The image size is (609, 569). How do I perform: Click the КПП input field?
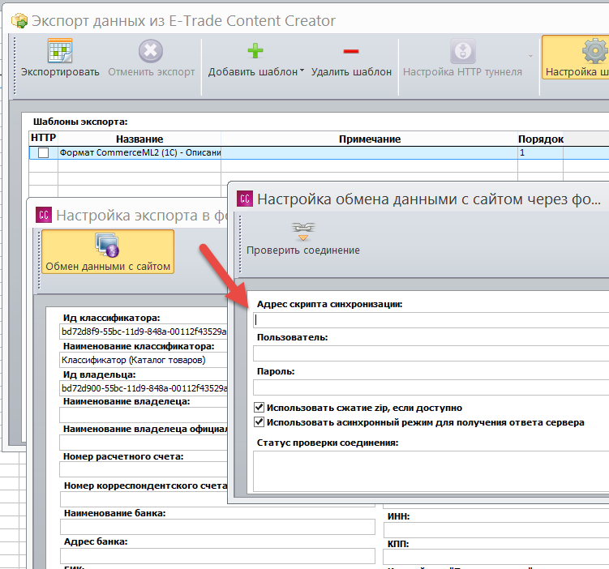(496, 557)
